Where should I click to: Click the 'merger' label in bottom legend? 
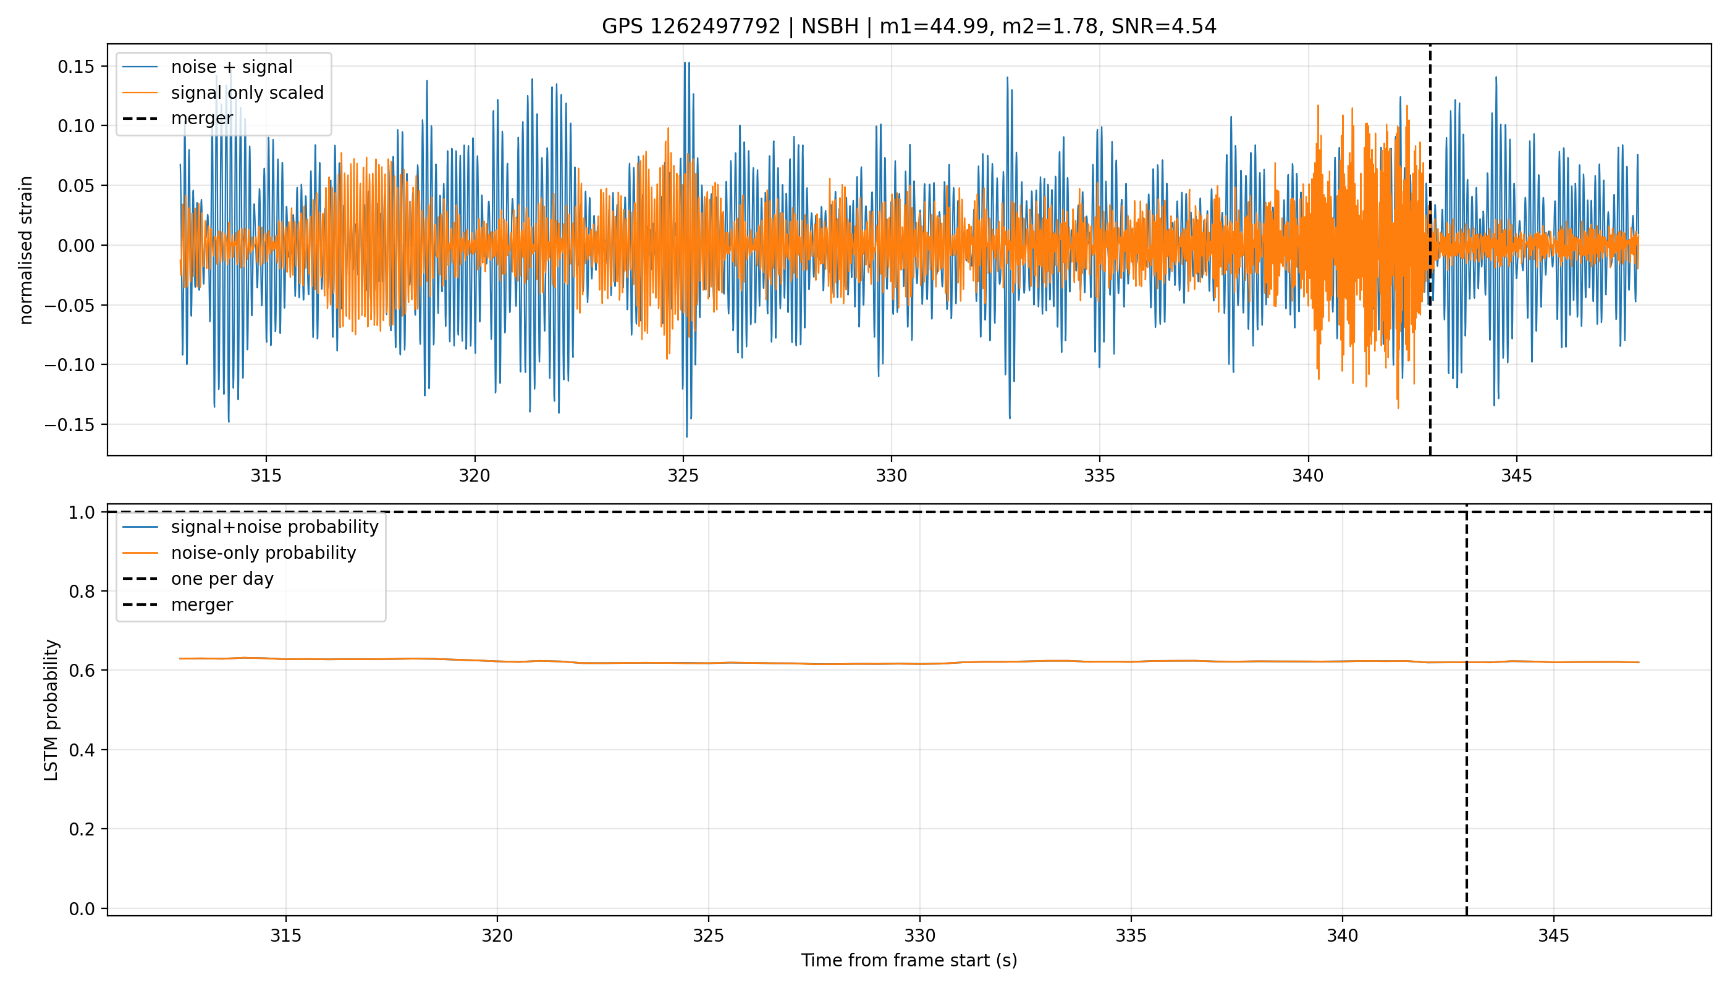[201, 605]
